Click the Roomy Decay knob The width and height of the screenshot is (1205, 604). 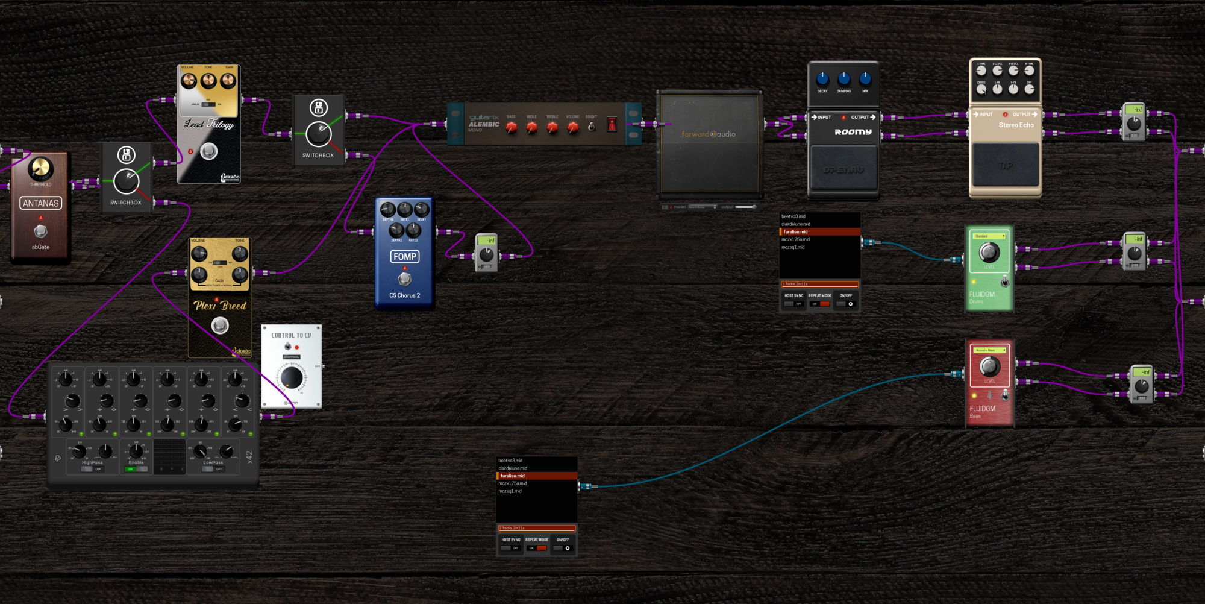pos(822,79)
